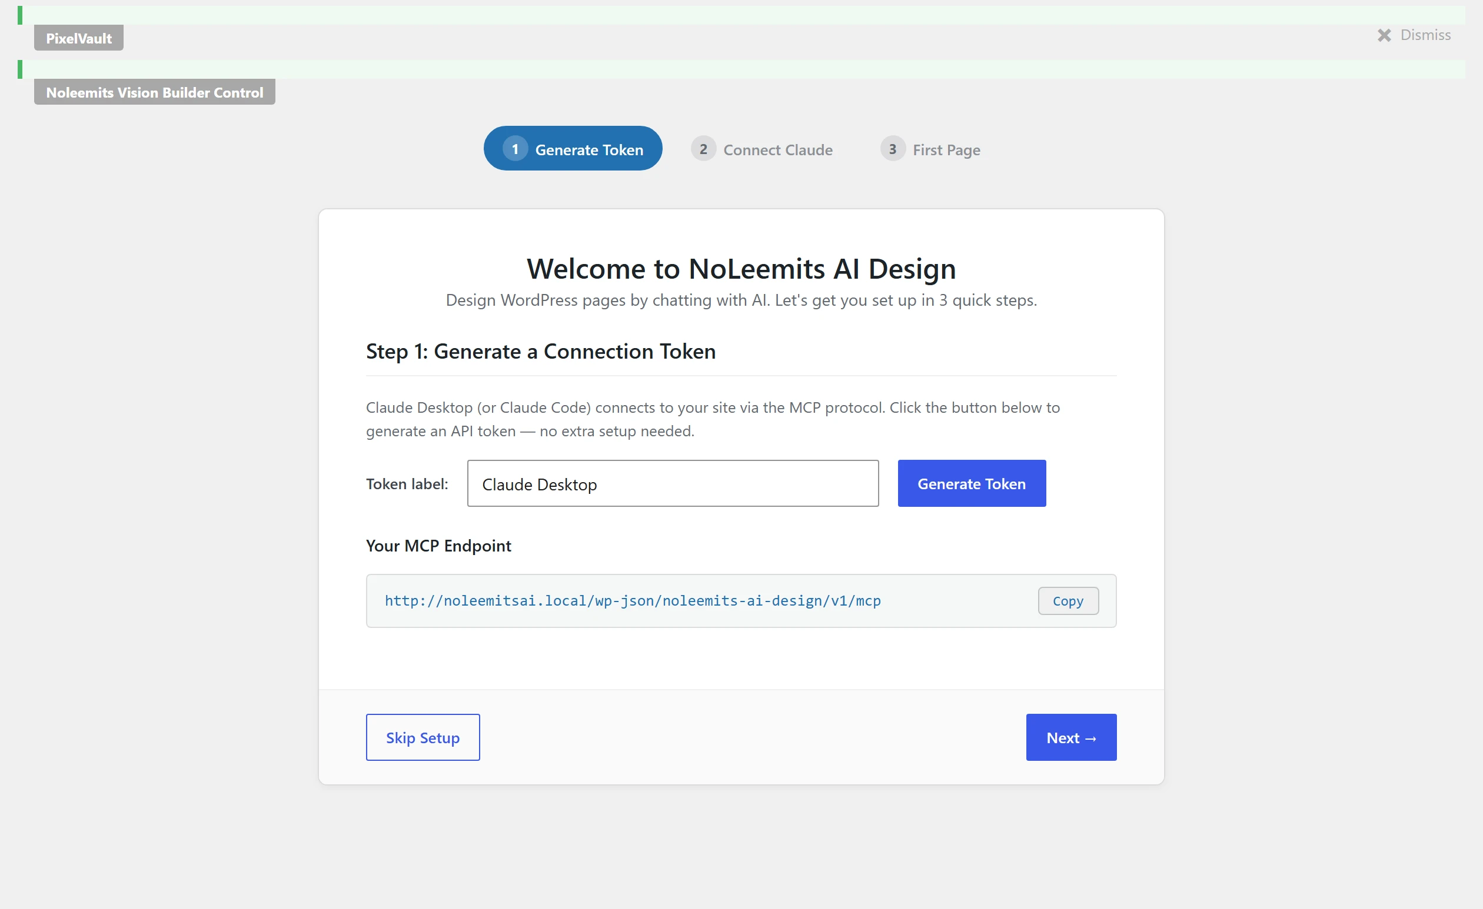Click the step 1 number badge
The height and width of the screenshot is (909, 1483).
[x=515, y=149]
